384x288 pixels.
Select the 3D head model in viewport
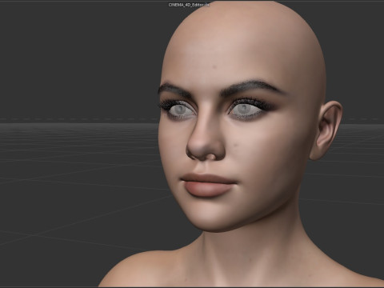coord(242,144)
